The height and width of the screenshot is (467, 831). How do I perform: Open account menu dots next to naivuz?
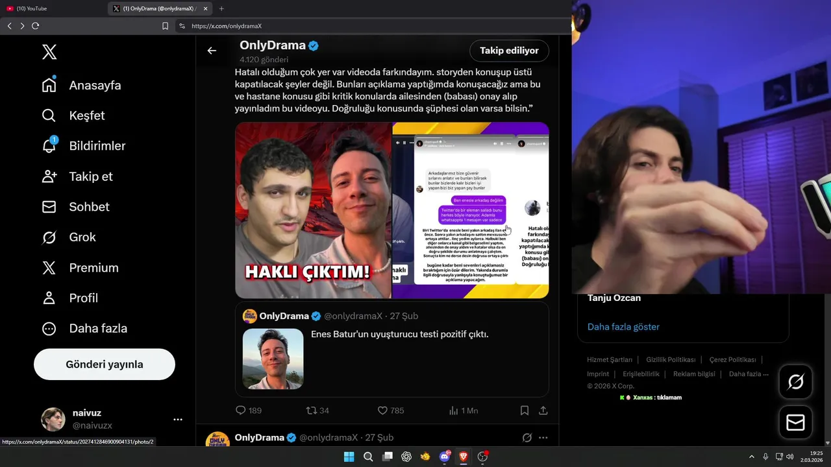178,420
